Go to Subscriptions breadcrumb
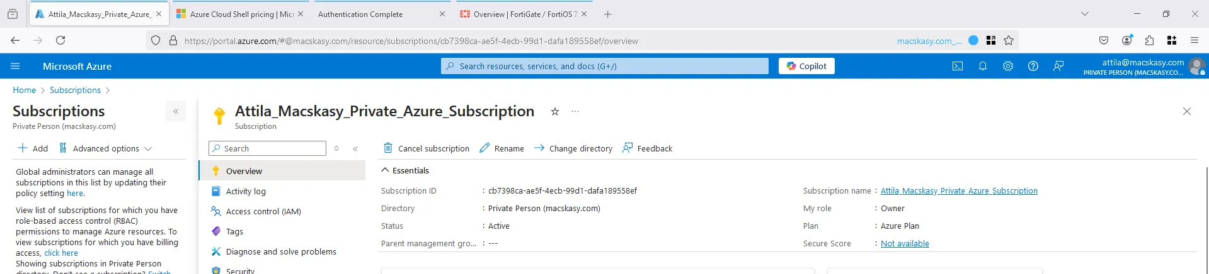The width and height of the screenshot is (1209, 274). (x=75, y=90)
